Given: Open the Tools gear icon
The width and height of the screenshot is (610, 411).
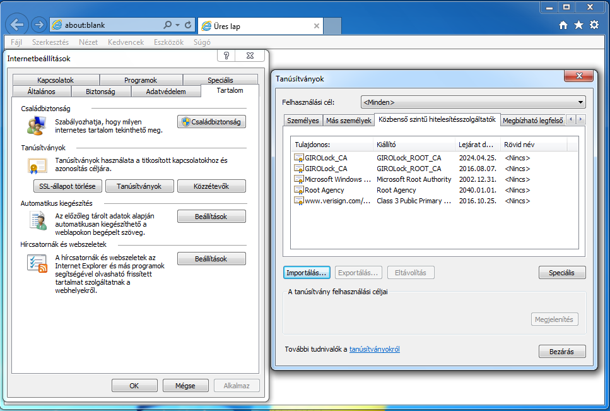Looking at the screenshot, I should pyautogui.click(x=594, y=25).
